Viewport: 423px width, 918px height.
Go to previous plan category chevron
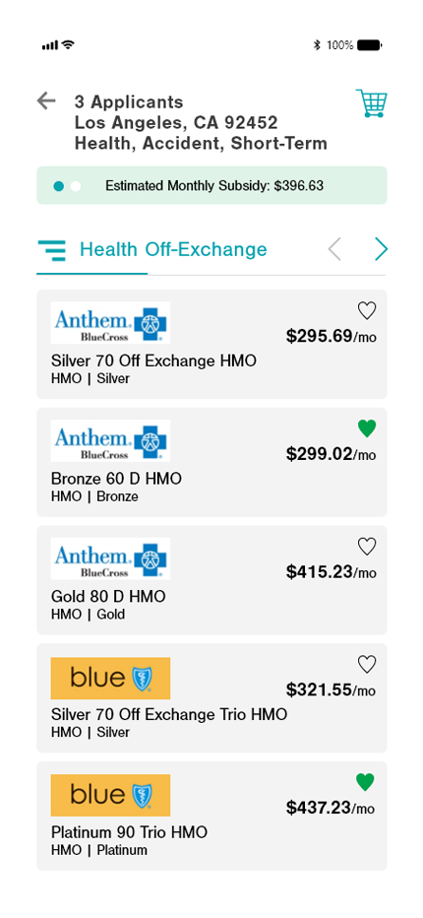tap(334, 249)
